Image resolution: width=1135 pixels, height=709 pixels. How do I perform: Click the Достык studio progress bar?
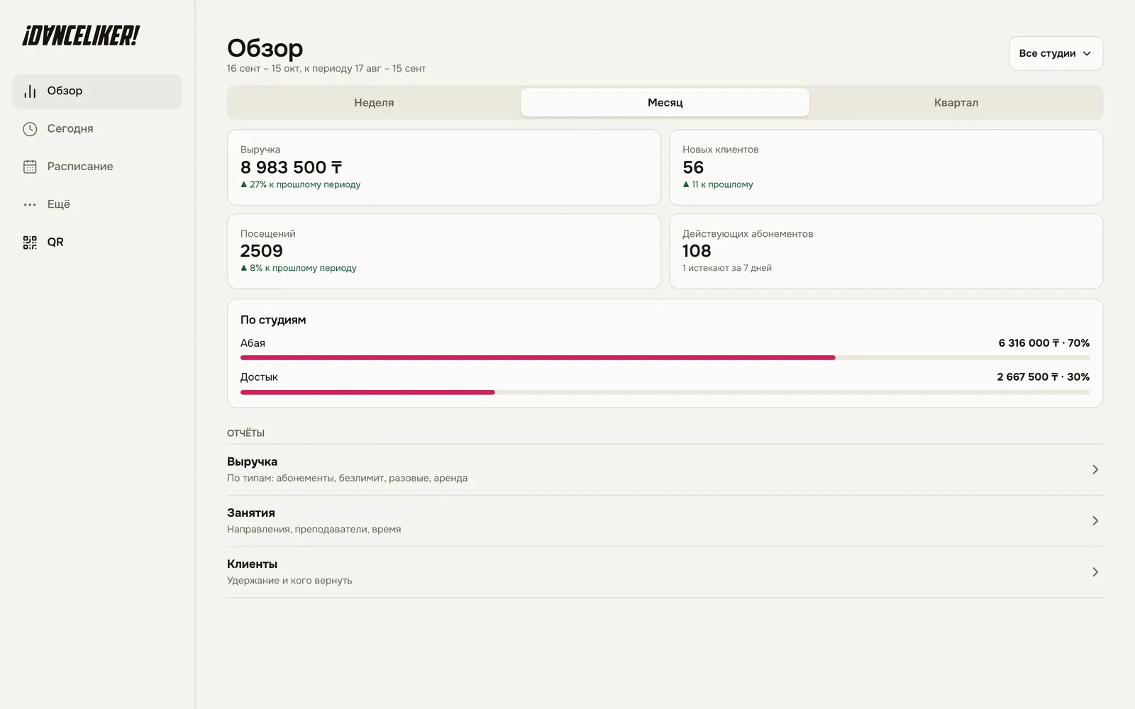pos(665,392)
